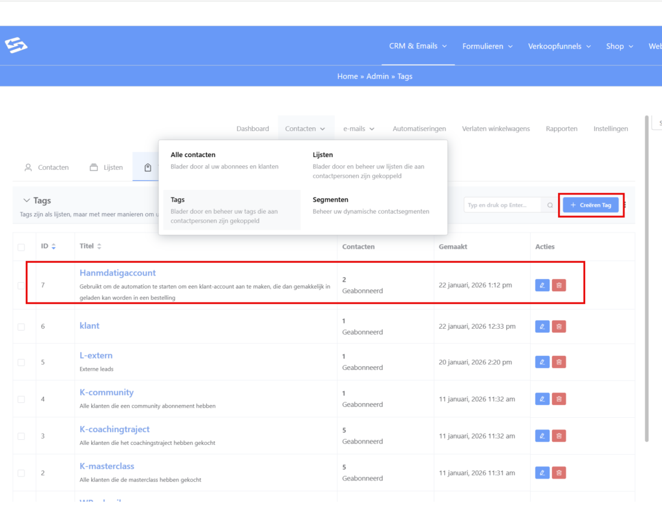Viewport: 662px width, 527px height.
Task: Click the edit icon for L-extern tag
Action: [542, 362]
